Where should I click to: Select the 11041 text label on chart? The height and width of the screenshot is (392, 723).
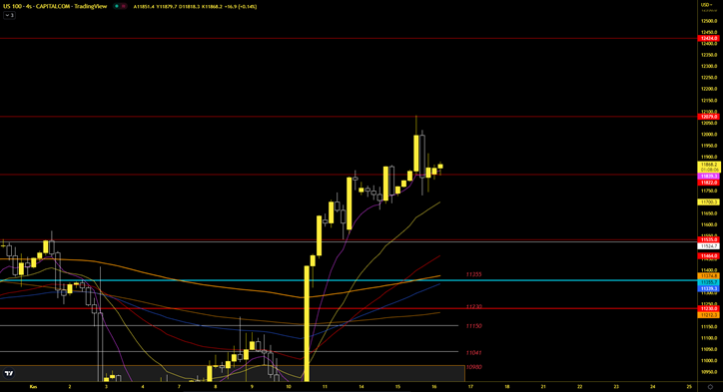pyautogui.click(x=473, y=352)
